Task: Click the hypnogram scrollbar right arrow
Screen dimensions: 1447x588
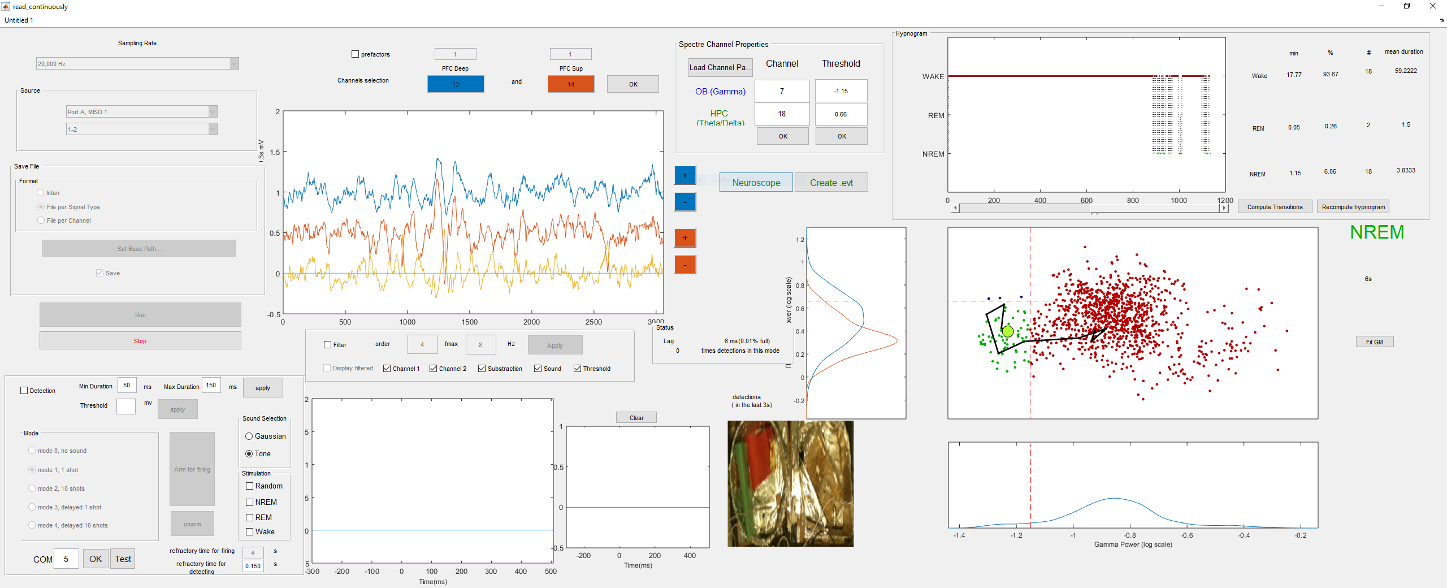Action: click(x=1223, y=207)
